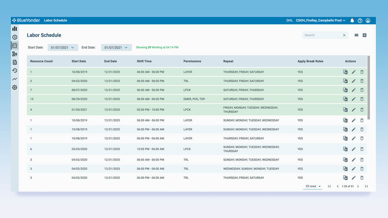Go to next page of results
The height and width of the screenshot is (218, 388).
tap(358, 186)
